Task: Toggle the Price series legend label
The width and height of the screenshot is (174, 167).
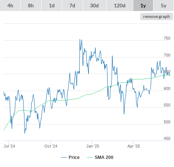Action: point(74,157)
